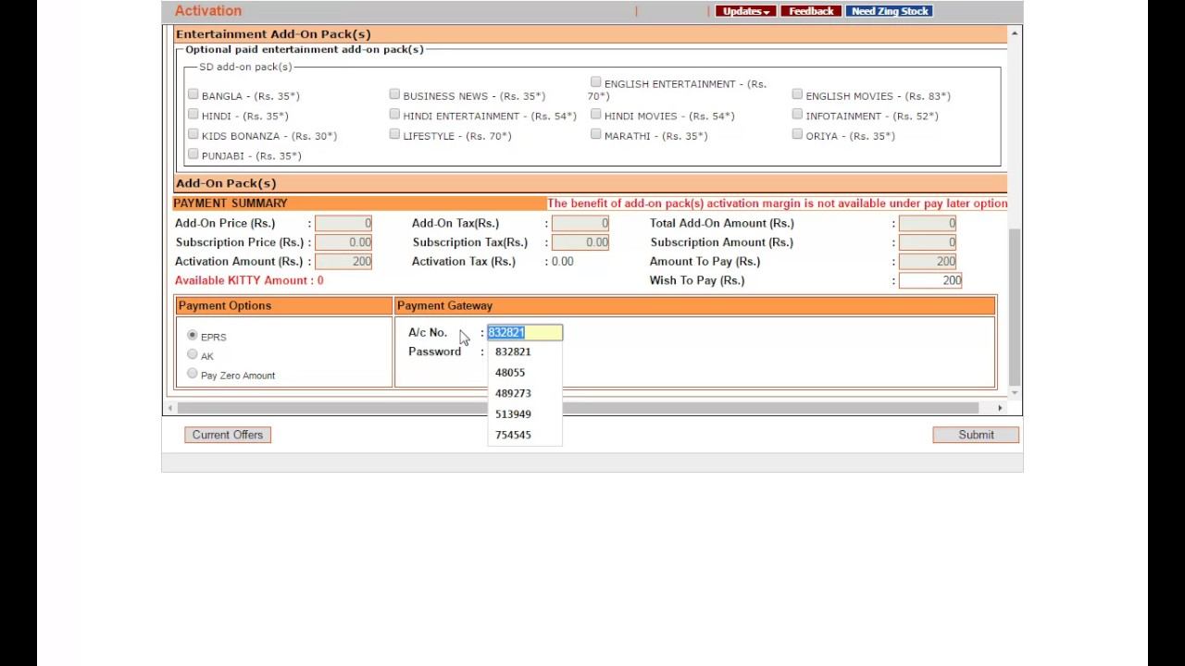Choose 513949 in the account suggestion list
The height and width of the screenshot is (666, 1185).
[525, 414]
